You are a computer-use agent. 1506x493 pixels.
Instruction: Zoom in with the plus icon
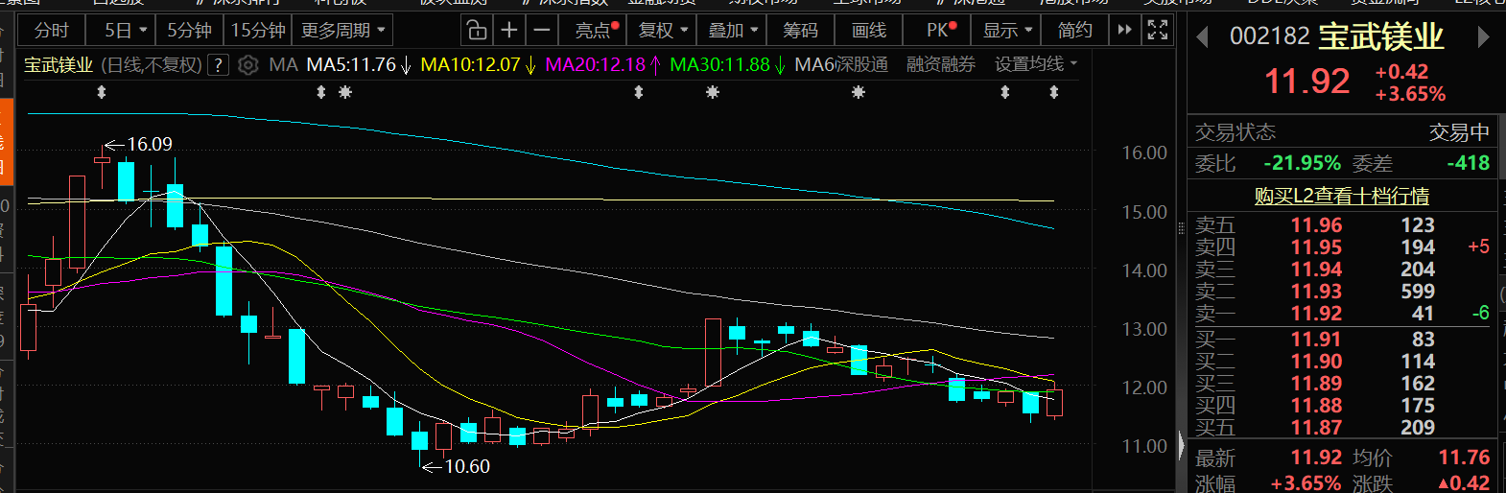click(509, 30)
